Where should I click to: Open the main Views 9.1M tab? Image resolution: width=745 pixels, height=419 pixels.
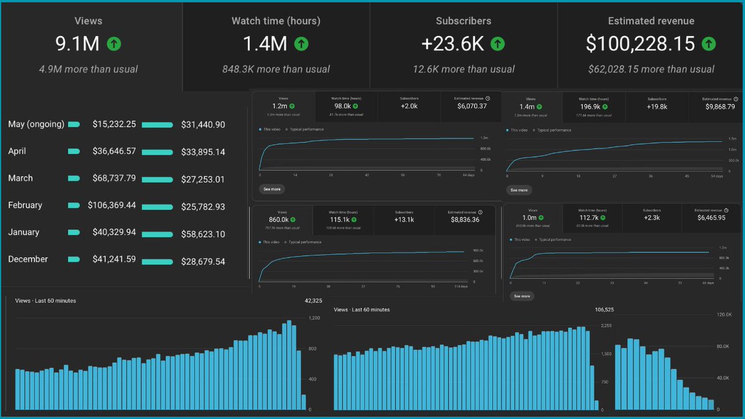(92, 46)
